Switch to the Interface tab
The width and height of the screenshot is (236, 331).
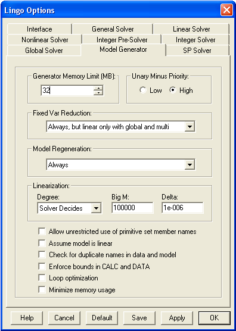tap(39, 29)
